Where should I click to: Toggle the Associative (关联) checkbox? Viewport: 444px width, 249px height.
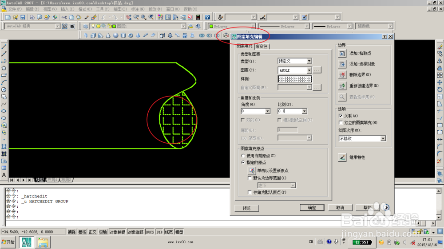click(341, 116)
